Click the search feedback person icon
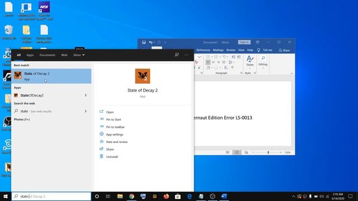The width and height of the screenshot is (358, 201). point(177,55)
